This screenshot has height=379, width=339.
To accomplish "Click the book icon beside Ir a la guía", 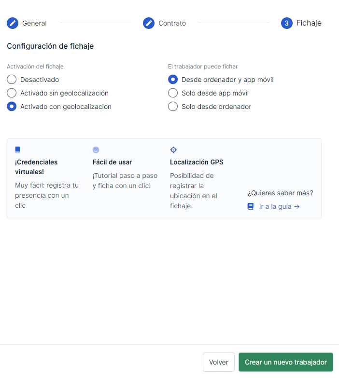I will (x=251, y=206).
